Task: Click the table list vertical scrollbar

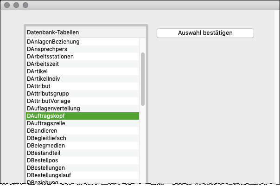Action: pos(143,79)
